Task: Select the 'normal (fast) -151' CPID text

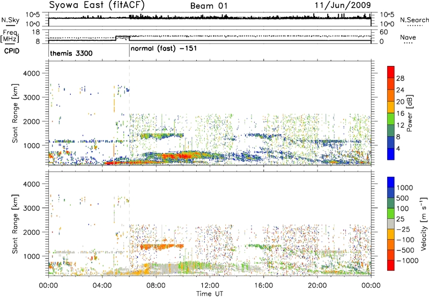Action: coord(164,49)
